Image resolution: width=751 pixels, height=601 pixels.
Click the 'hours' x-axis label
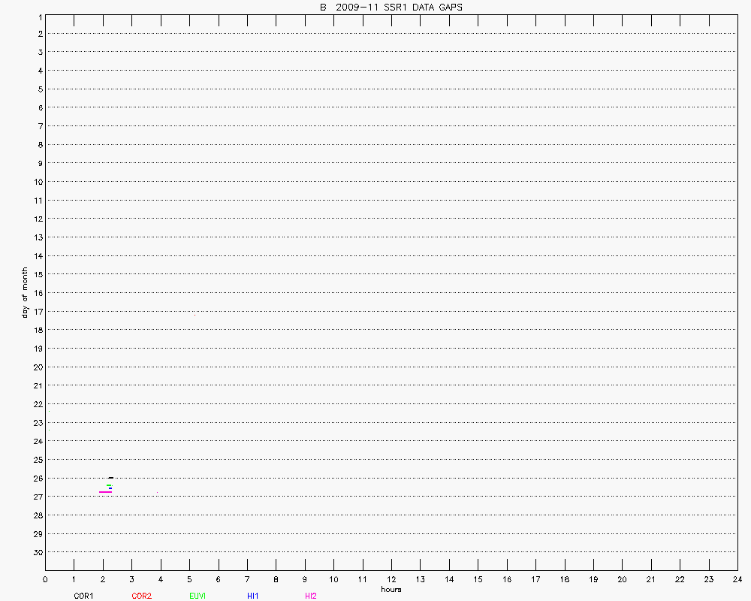tap(391, 590)
